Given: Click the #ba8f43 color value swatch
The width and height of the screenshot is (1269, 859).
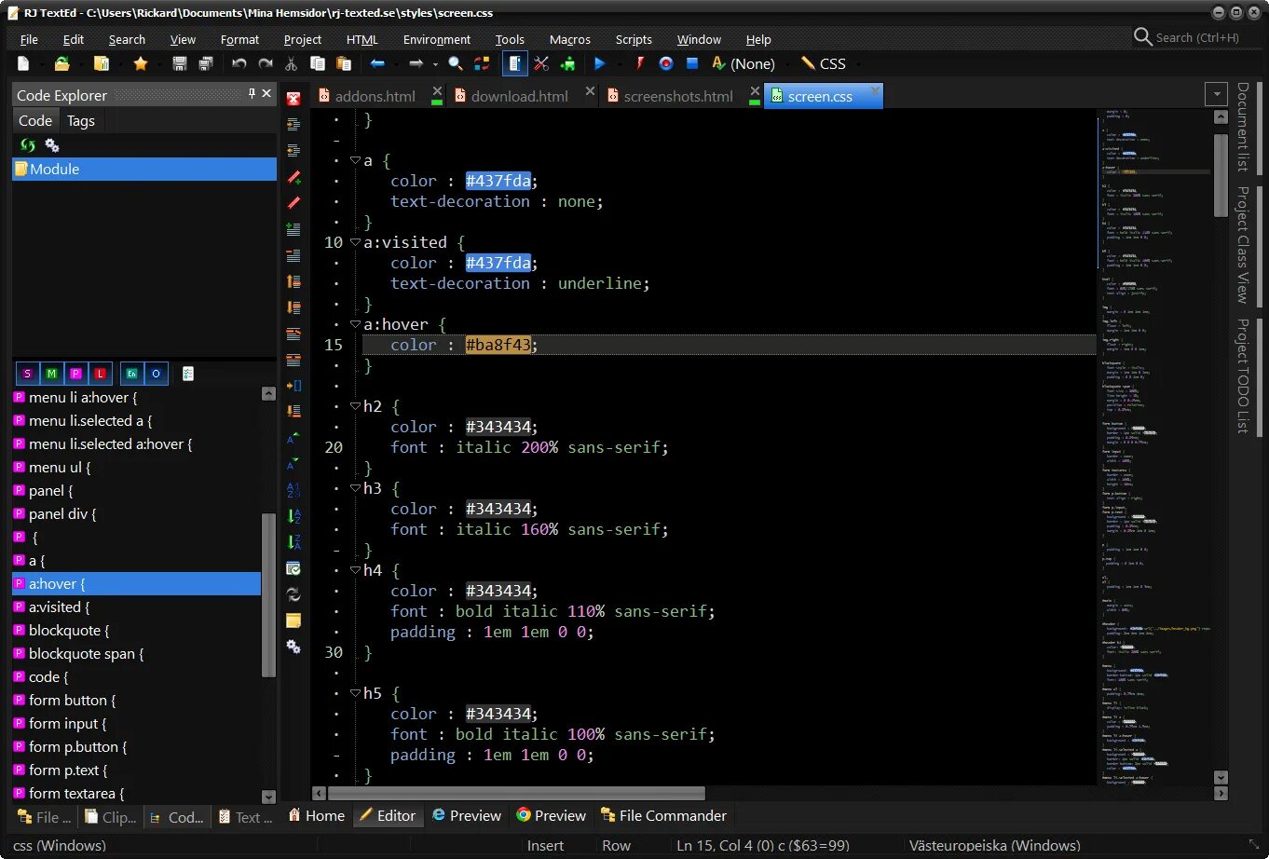Looking at the screenshot, I should coord(498,345).
